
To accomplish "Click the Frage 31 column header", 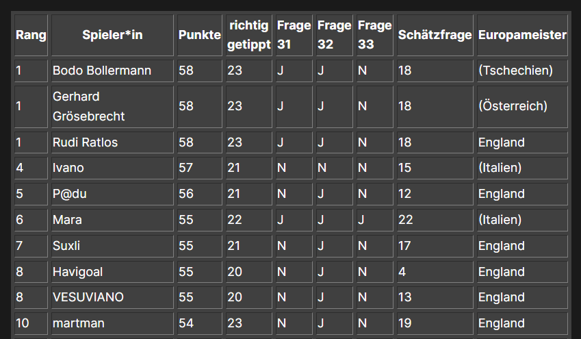I will click(x=294, y=35).
